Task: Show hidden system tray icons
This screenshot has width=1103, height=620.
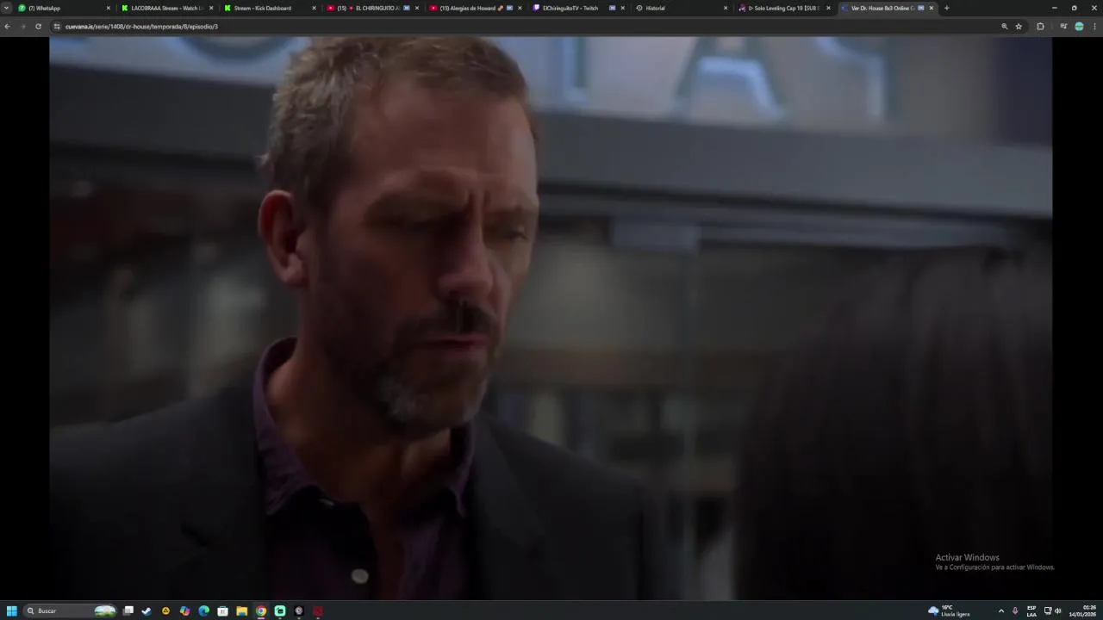Action: [1000, 611]
